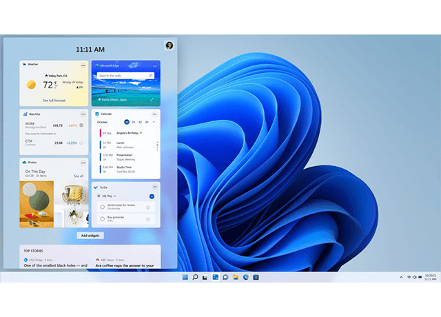
Task: Click See full forecast link
Action: pyautogui.click(x=54, y=101)
